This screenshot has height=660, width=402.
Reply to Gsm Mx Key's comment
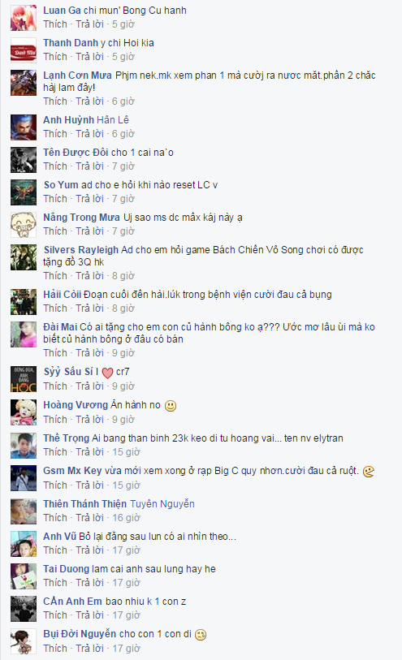tap(89, 485)
